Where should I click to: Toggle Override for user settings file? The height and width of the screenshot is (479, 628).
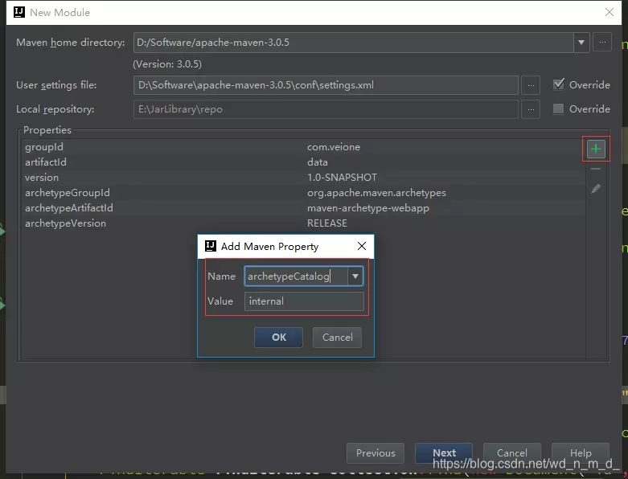(558, 84)
